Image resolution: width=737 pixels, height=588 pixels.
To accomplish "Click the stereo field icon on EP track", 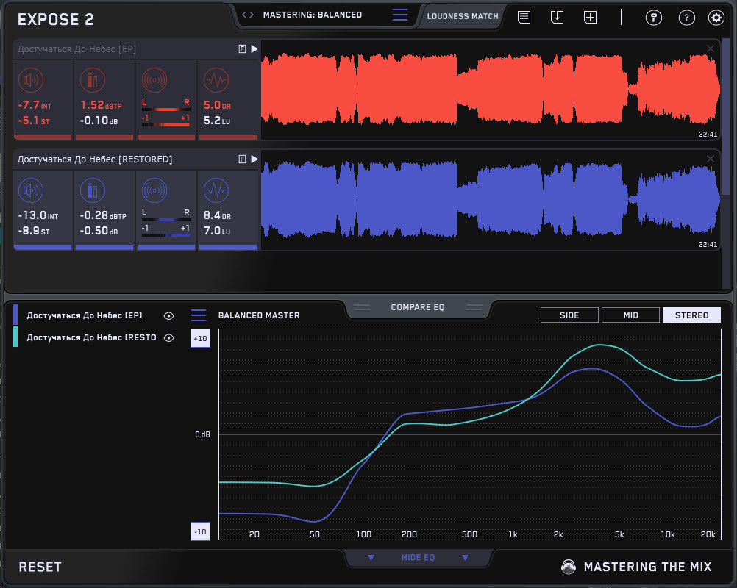I will [x=154, y=80].
